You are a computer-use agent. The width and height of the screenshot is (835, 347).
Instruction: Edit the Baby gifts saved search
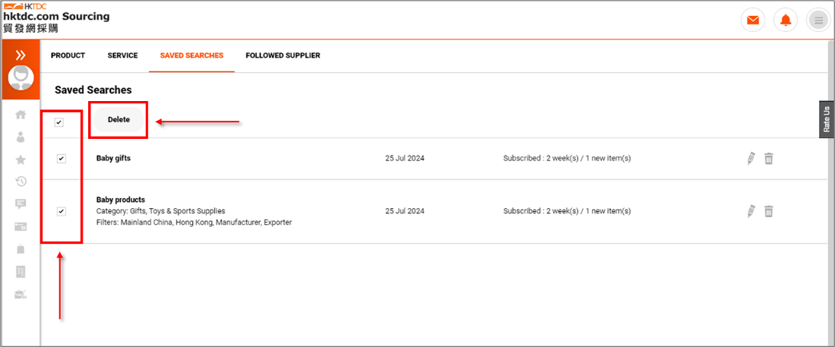pyautogui.click(x=751, y=158)
